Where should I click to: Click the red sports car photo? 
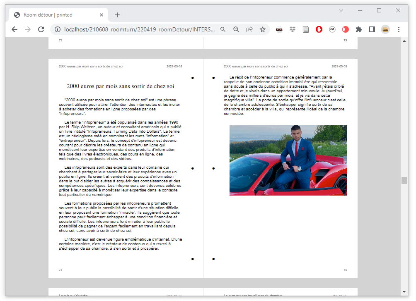(x=288, y=160)
